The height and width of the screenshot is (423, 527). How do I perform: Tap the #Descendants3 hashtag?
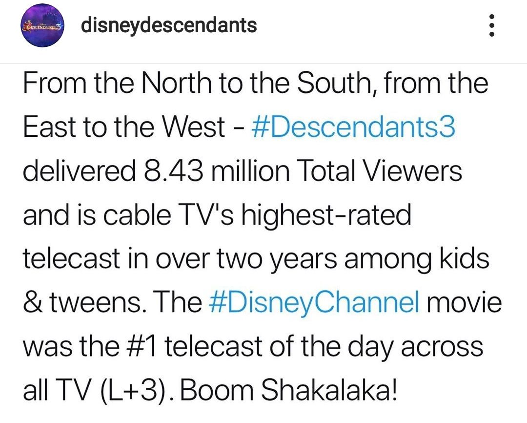353,127
